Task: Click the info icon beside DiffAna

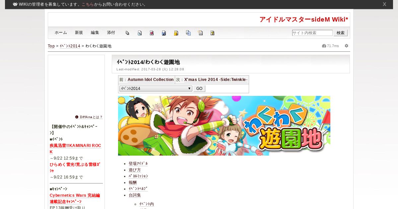Action: pyautogui.click(x=77, y=117)
